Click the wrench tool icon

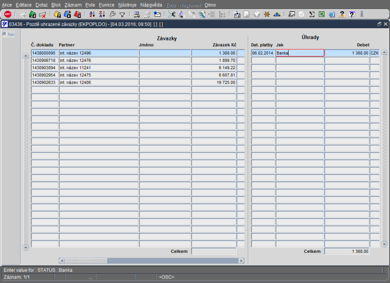[x=112, y=15]
